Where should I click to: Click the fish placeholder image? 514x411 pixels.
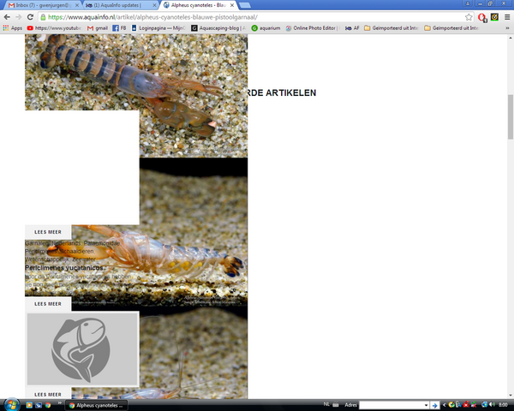point(82,348)
